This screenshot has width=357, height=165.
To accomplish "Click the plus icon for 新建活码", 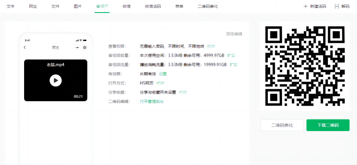I will [305, 6].
